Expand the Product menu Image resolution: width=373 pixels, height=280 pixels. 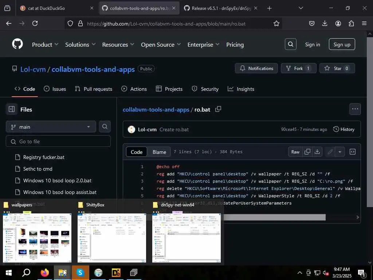(45, 44)
